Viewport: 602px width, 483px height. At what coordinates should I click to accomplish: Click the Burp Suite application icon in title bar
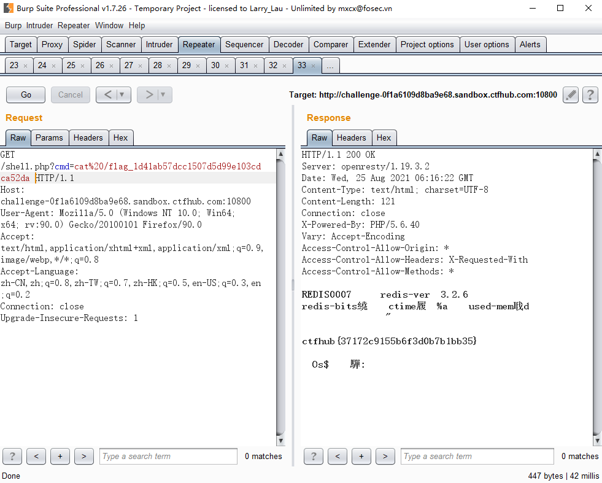(x=8, y=8)
